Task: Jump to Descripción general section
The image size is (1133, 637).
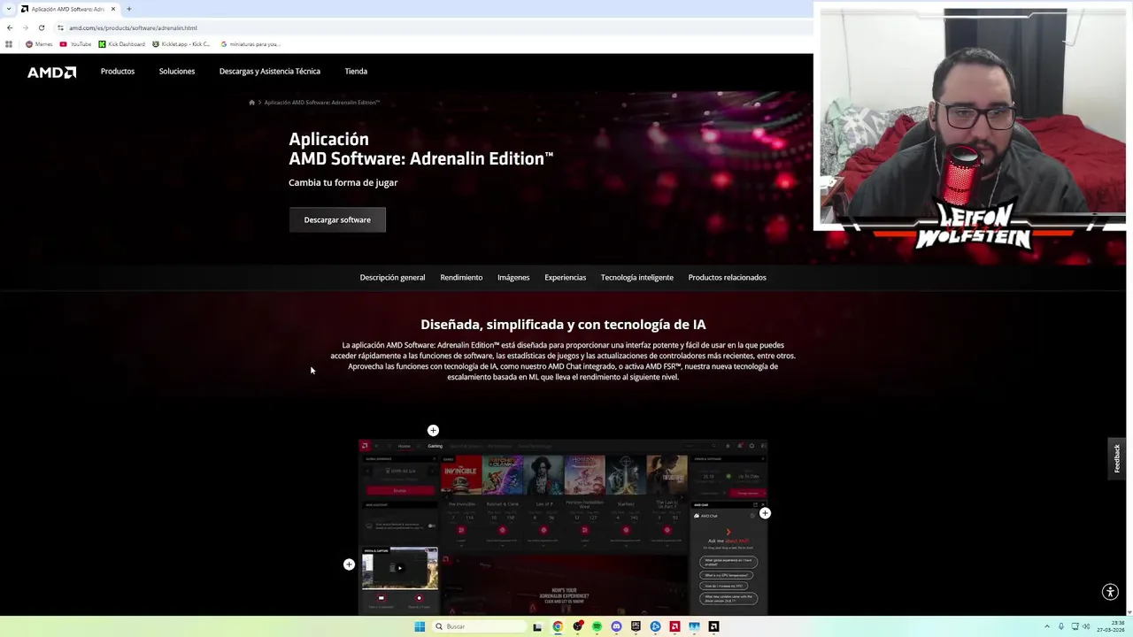Action: point(392,277)
